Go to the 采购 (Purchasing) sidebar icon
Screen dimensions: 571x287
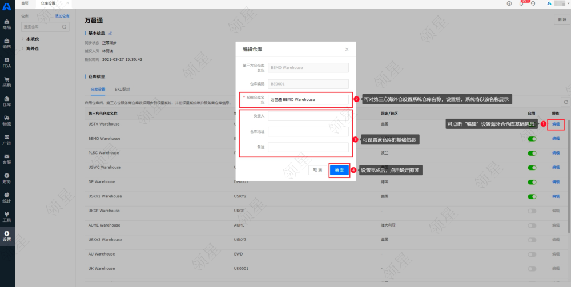pyautogui.click(x=7, y=82)
